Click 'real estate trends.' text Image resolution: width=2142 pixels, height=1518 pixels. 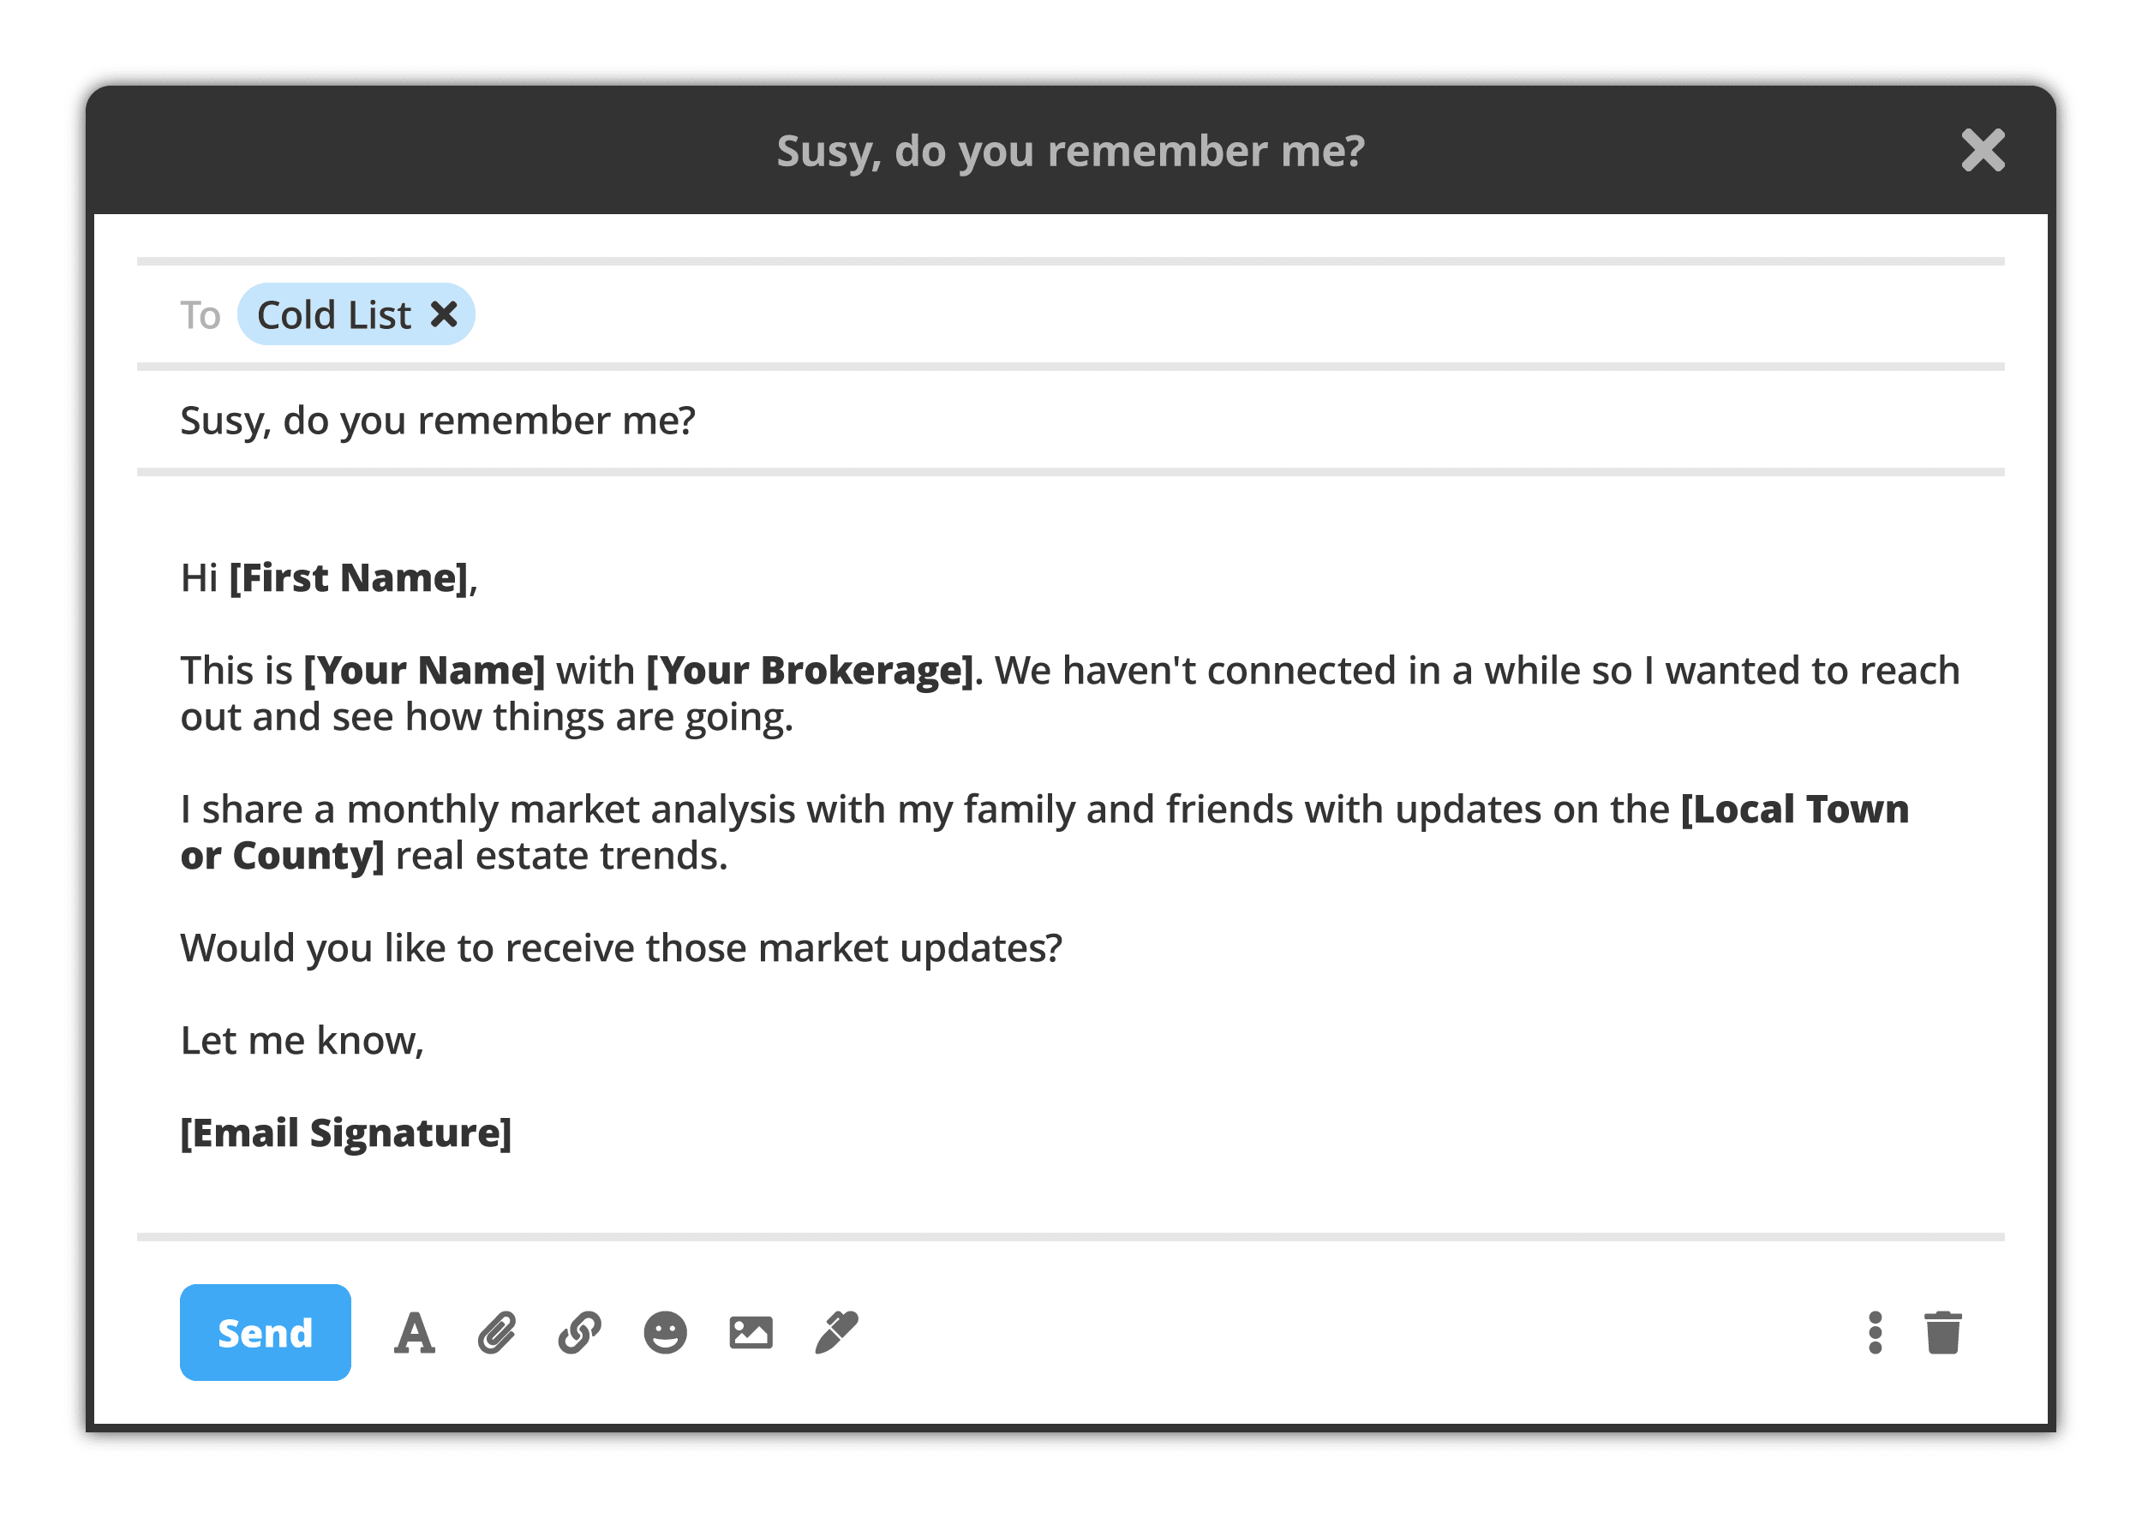tap(561, 856)
